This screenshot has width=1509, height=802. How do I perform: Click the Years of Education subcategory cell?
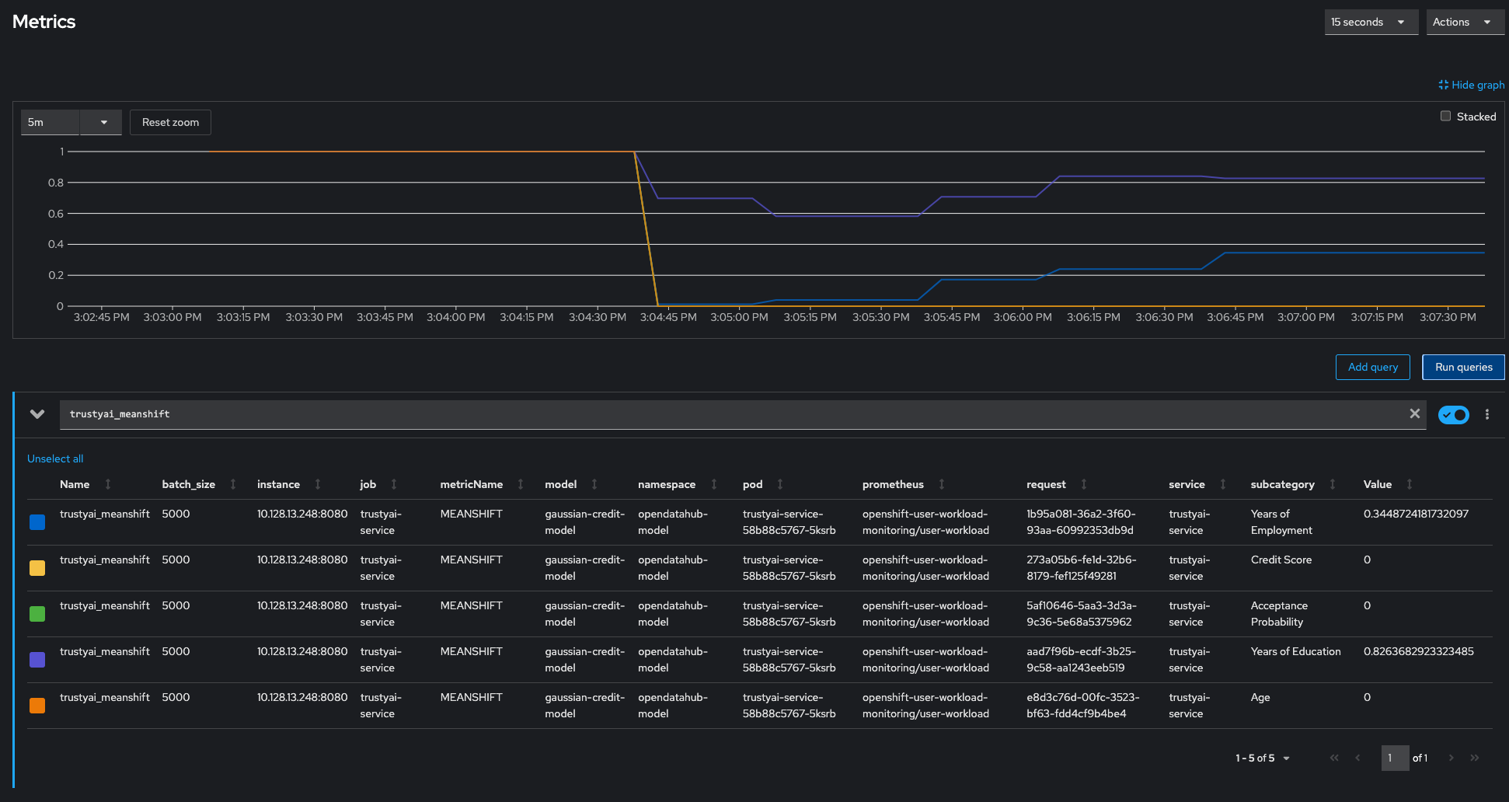(1295, 651)
